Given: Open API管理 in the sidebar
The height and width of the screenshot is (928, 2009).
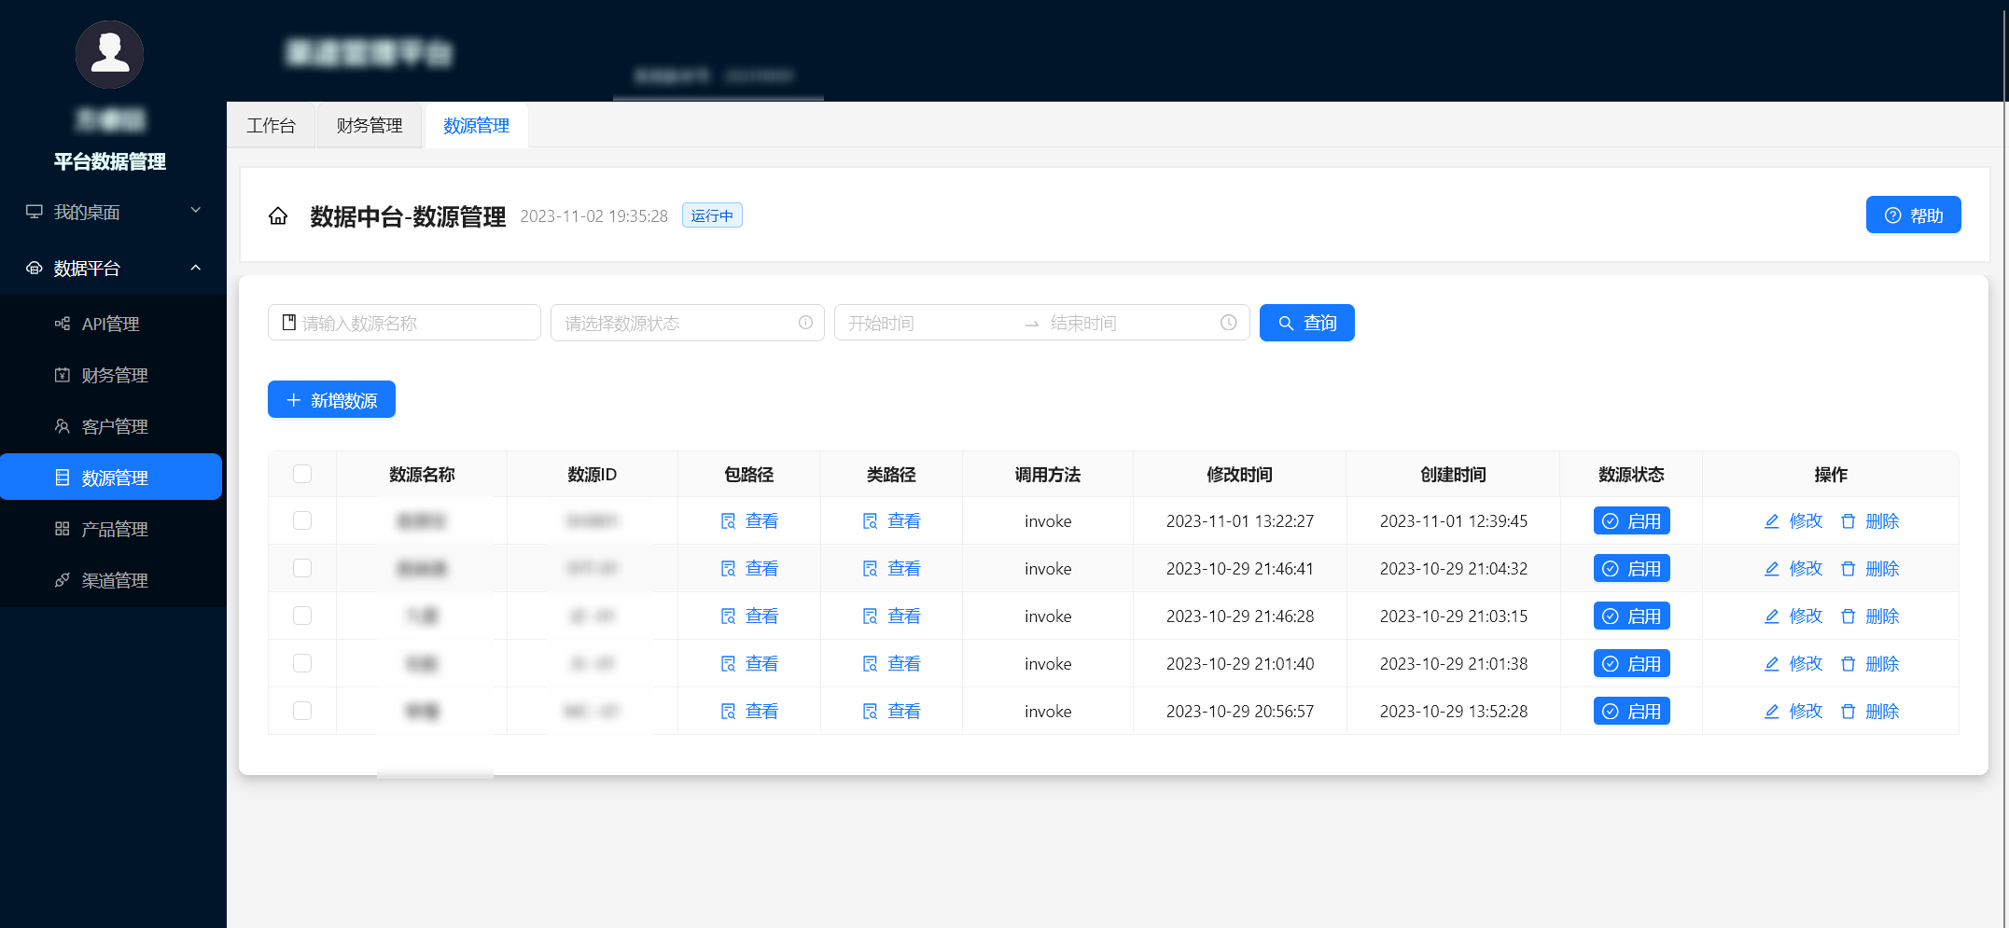Looking at the screenshot, I should pyautogui.click(x=111, y=324).
